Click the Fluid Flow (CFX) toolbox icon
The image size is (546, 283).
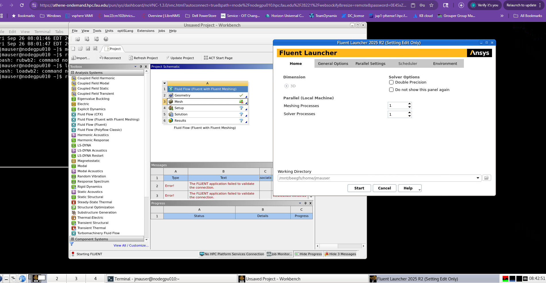(x=74, y=114)
